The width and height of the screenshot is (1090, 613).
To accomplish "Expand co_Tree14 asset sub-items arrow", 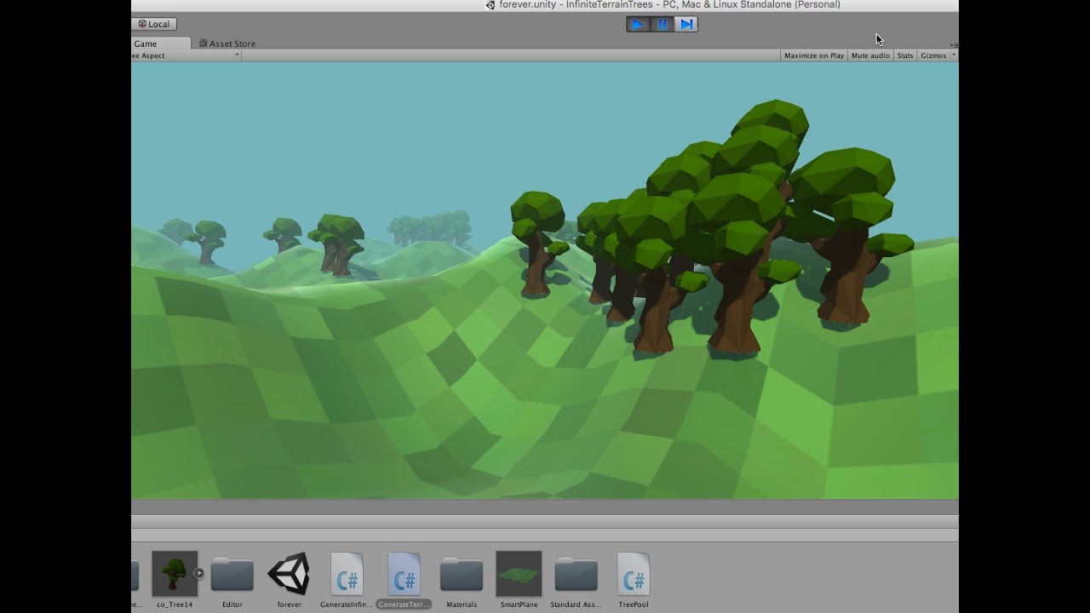I will pos(198,573).
